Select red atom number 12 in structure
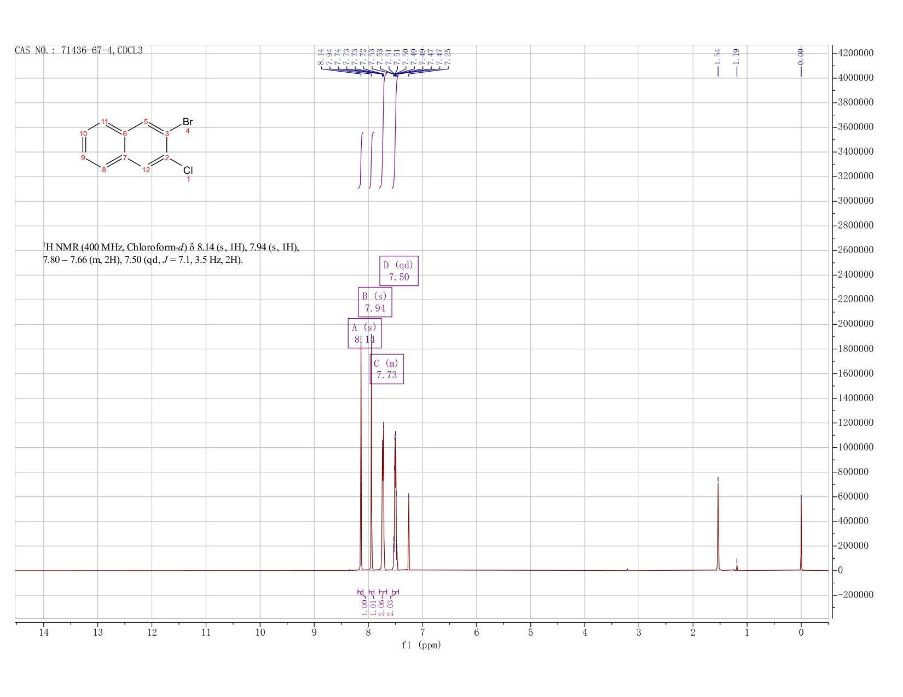Viewport: 903px width, 697px height. [146, 169]
